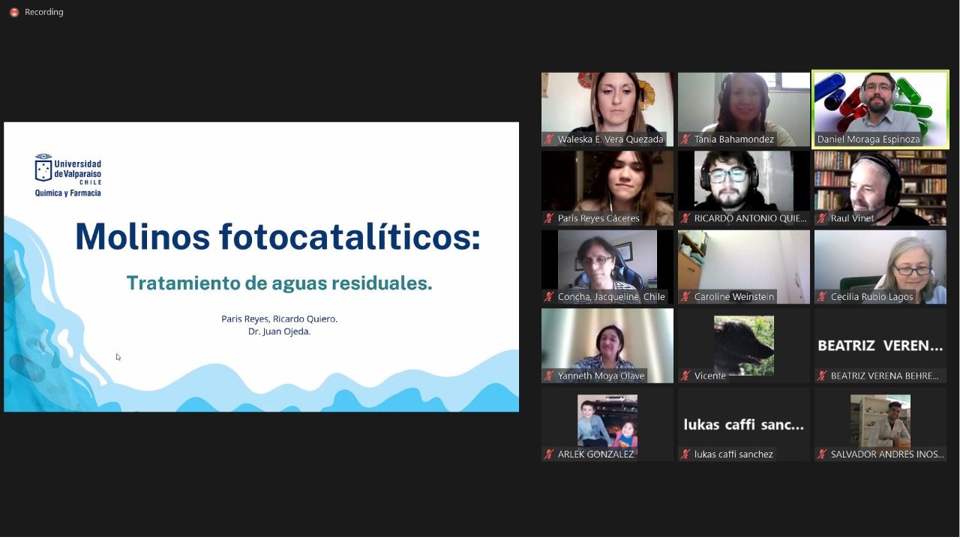Image resolution: width=960 pixels, height=540 pixels.
Task: Click the 'Tratamiento de aguas residuales.' subtitle
Action: tap(279, 283)
